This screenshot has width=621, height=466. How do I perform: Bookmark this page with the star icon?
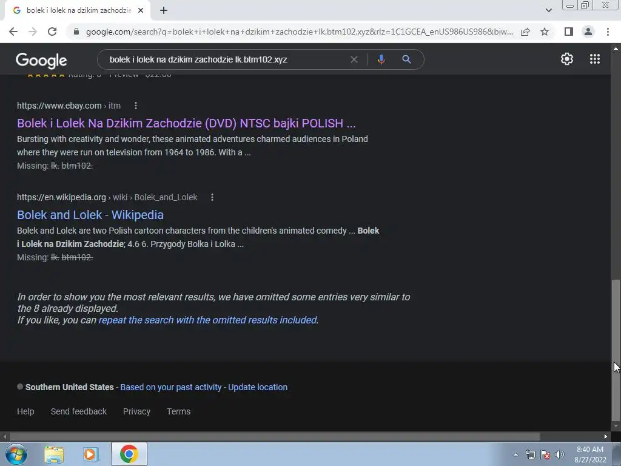pos(545,32)
